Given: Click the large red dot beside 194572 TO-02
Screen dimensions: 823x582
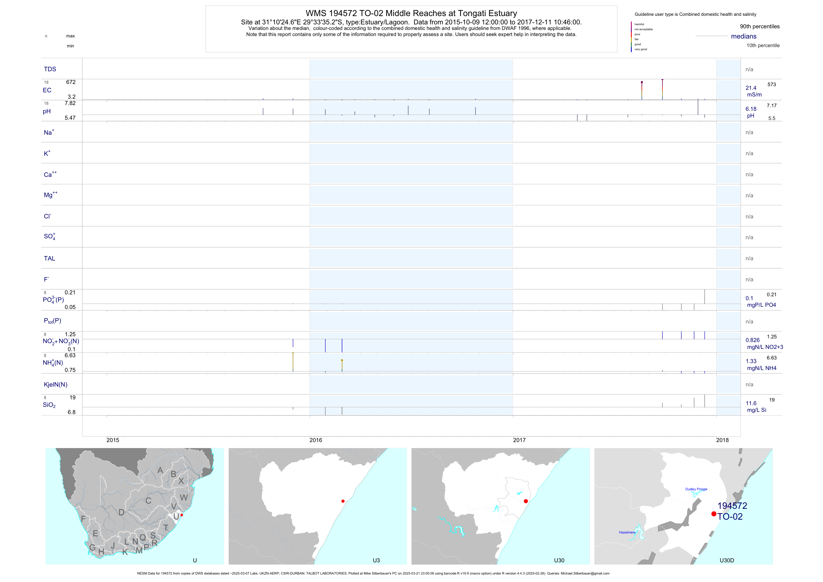Looking at the screenshot, I should pos(714,514).
